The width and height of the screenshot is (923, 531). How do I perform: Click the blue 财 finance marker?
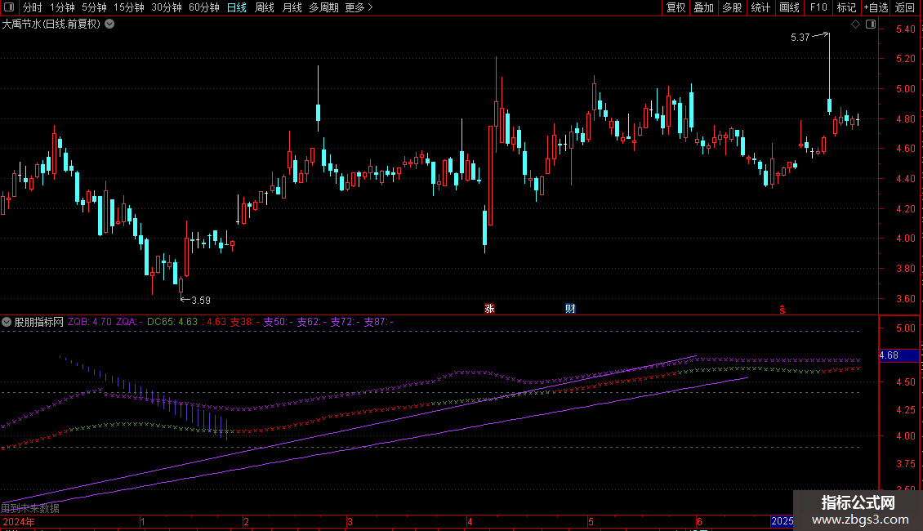click(x=570, y=309)
